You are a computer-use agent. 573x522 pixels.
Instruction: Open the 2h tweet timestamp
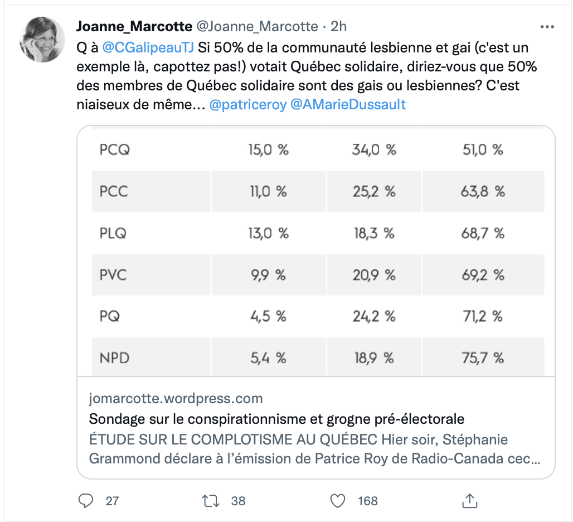click(x=338, y=26)
